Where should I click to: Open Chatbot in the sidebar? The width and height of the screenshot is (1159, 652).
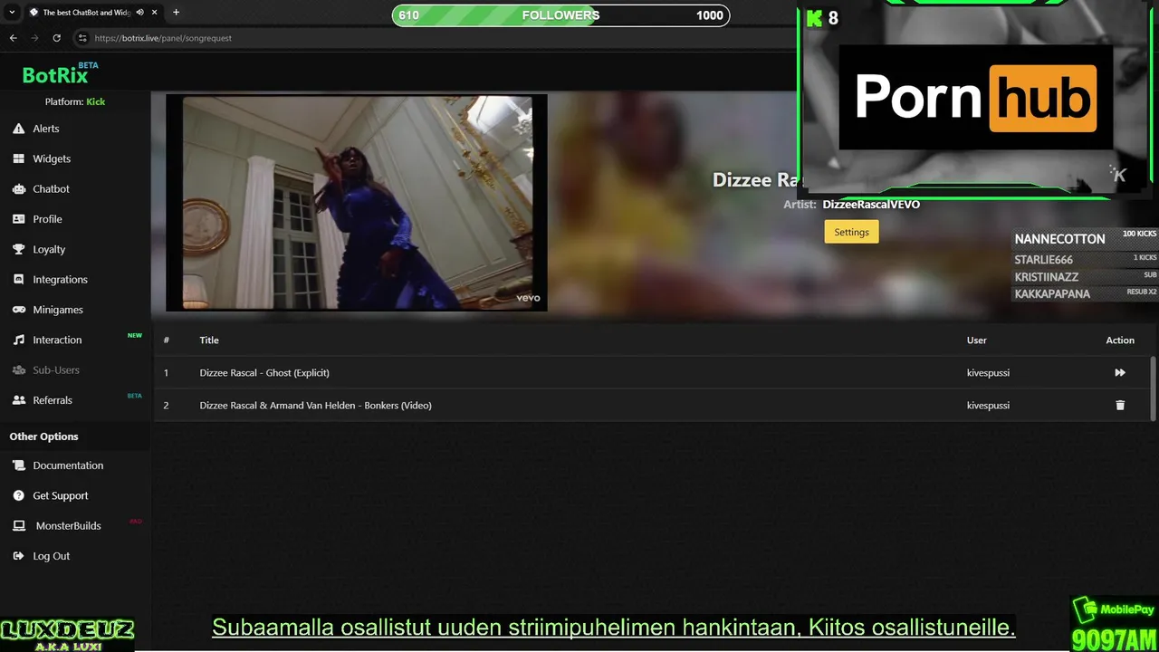click(x=51, y=188)
